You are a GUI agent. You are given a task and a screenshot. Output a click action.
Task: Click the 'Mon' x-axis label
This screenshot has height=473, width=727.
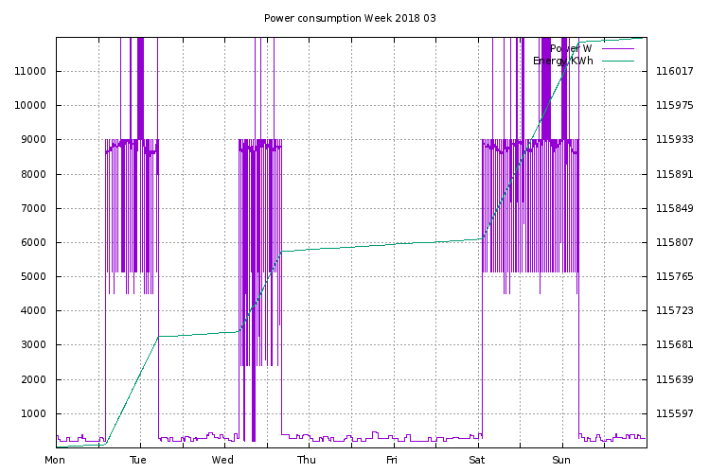tap(55, 460)
